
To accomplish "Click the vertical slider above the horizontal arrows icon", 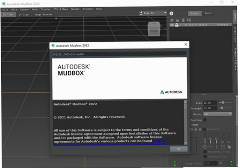I will click(210, 138).
